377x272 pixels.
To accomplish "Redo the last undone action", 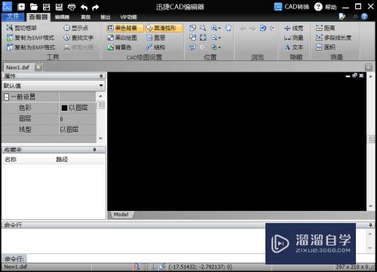I will pyautogui.click(x=96, y=8).
